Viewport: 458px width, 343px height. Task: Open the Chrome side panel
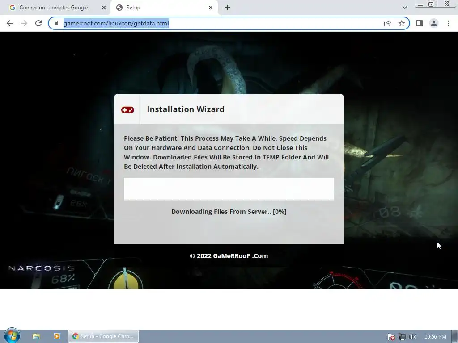(420, 23)
